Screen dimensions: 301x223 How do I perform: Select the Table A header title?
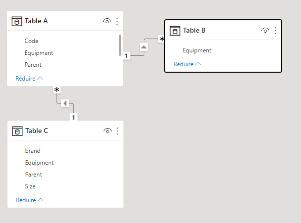(36, 21)
